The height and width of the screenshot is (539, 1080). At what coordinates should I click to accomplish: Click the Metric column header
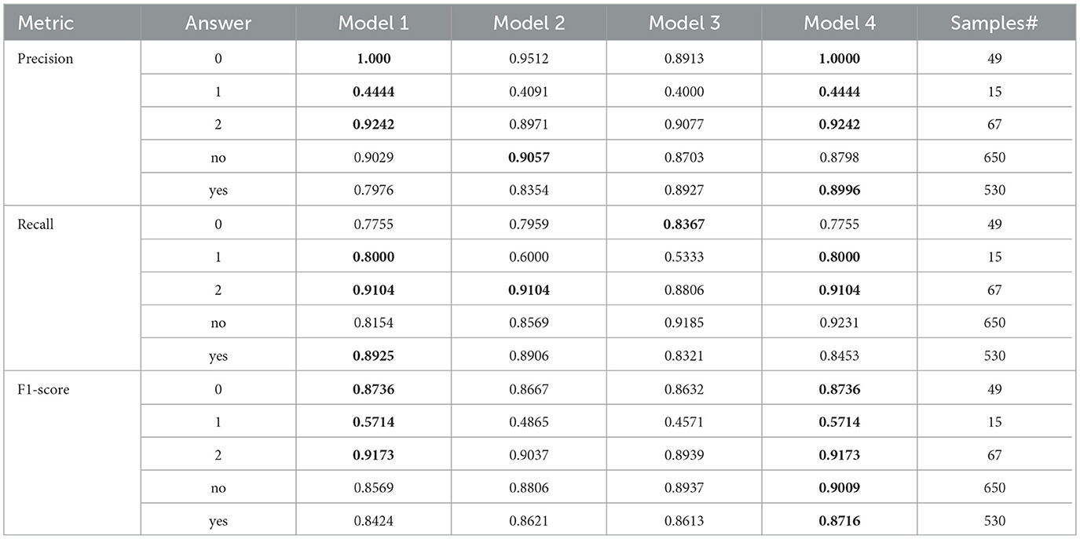[x=47, y=24]
